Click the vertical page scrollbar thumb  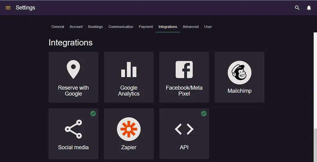click(x=315, y=145)
